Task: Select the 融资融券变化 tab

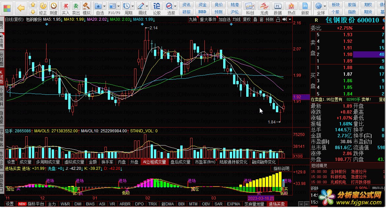Action: (264, 162)
